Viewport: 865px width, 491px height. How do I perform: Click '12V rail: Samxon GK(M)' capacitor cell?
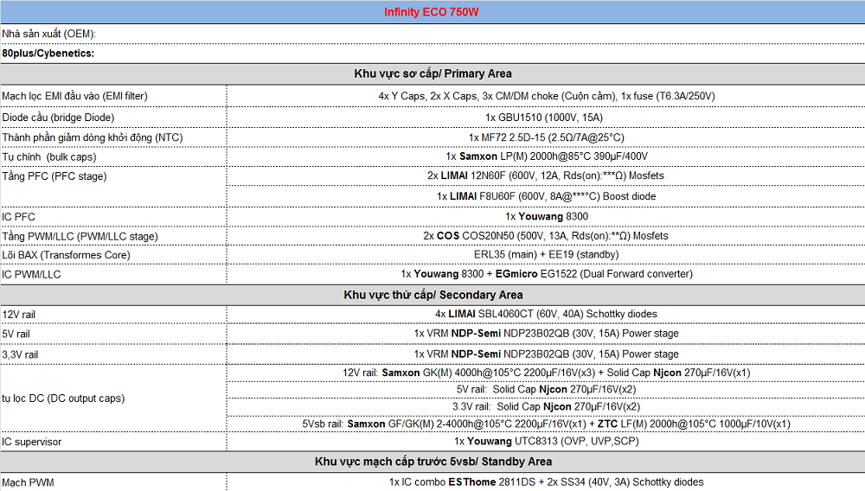546,373
